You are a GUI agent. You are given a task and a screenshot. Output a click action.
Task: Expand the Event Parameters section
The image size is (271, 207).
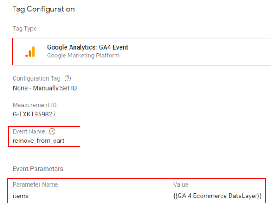(x=38, y=169)
